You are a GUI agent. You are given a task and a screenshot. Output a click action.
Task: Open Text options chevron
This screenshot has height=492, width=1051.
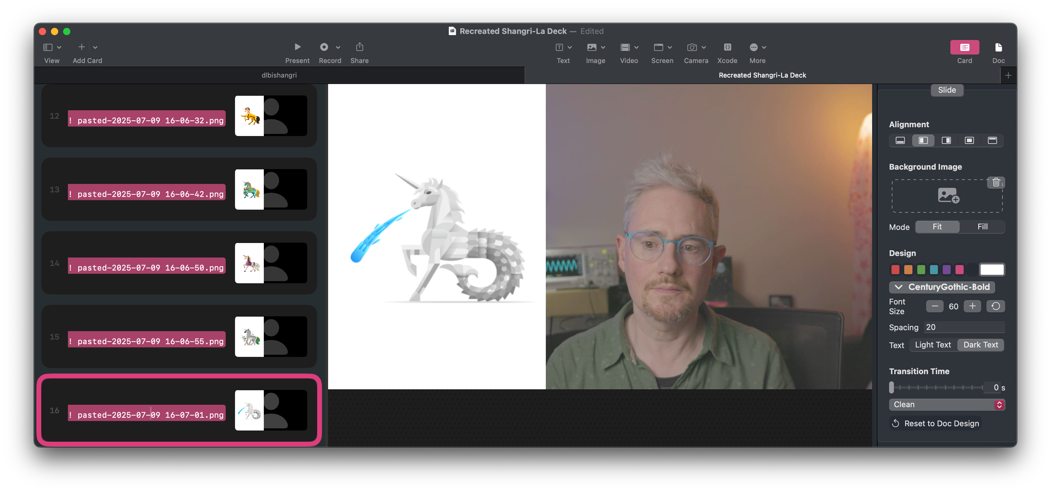570,48
